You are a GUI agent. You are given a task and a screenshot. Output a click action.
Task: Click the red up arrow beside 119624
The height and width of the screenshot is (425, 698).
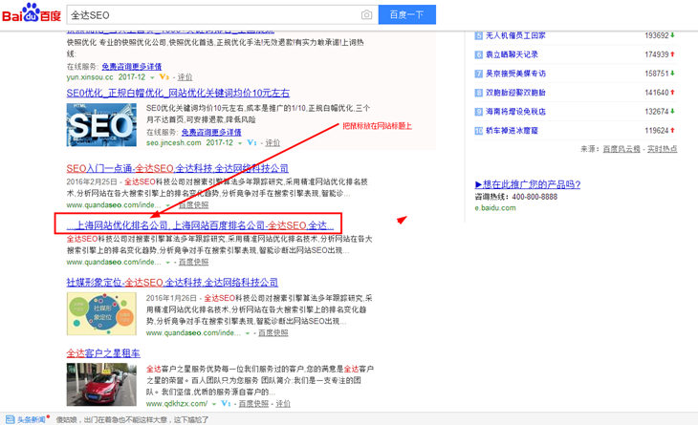click(672, 130)
